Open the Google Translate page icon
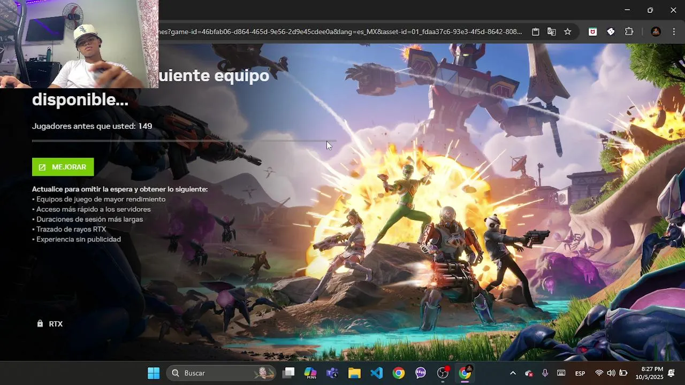 (x=551, y=32)
